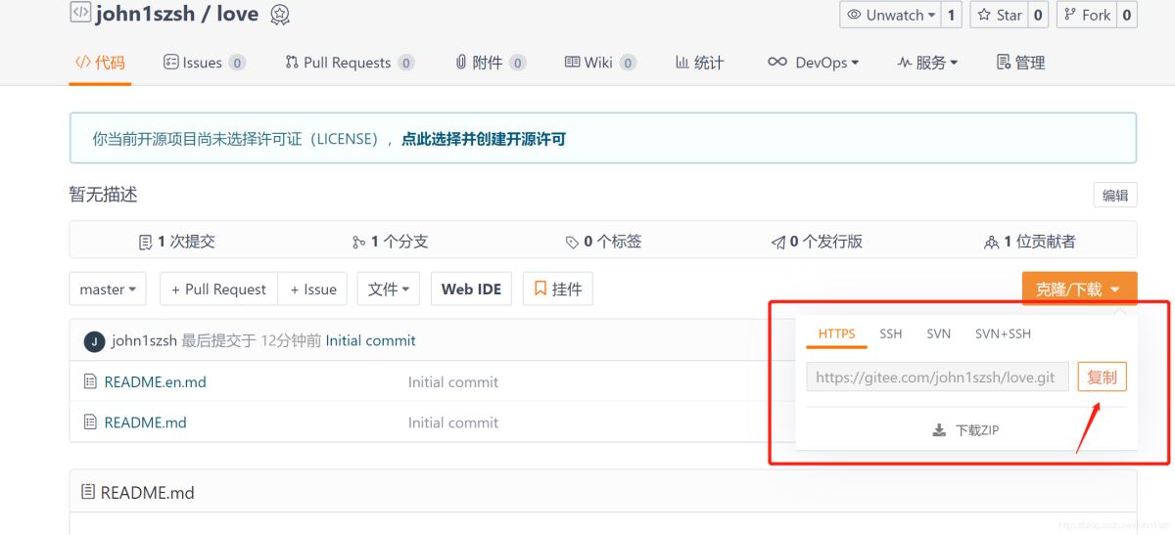Expand the DevOps dropdown menu
This screenshot has height=535, width=1175.
point(813,63)
